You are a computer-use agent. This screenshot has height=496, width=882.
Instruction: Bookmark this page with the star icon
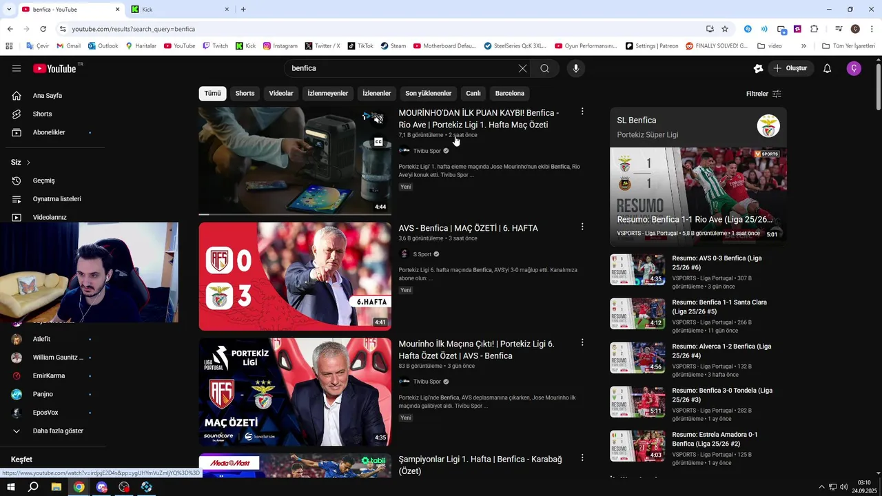pyautogui.click(x=725, y=29)
